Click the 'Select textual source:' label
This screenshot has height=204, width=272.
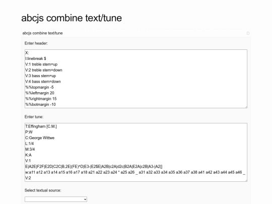(x=43, y=190)
